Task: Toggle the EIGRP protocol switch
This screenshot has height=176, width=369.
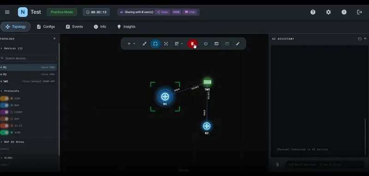Action: pyautogui.click(x=5, y=112)
